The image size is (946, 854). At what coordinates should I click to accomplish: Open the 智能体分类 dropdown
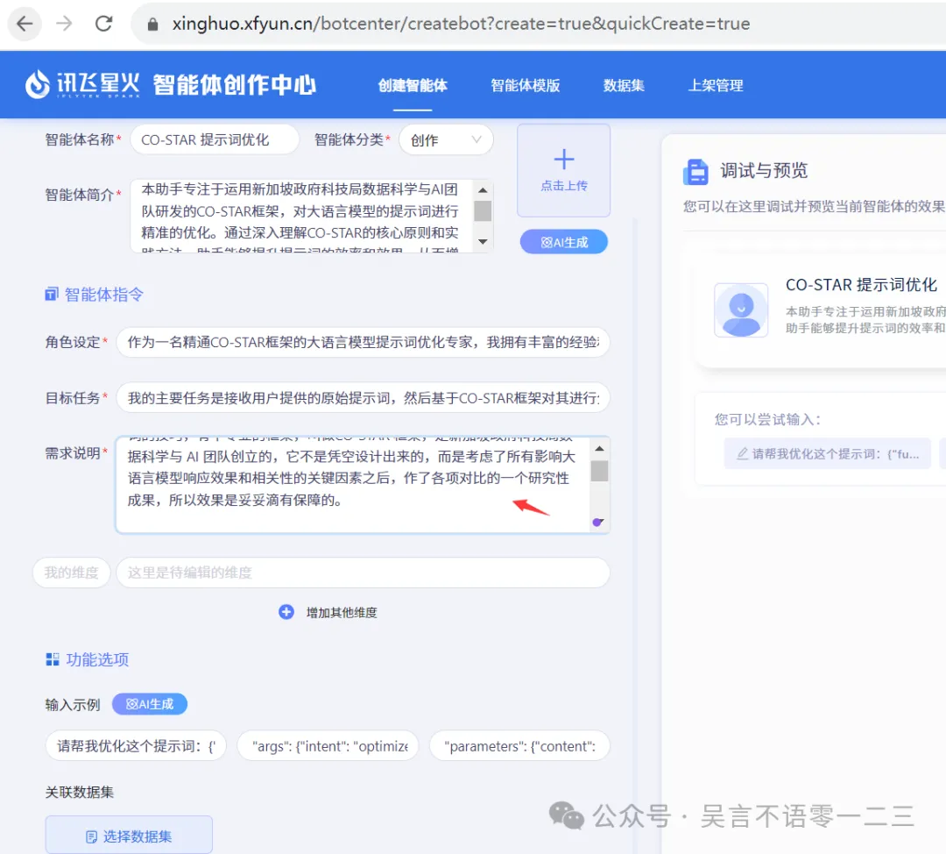[x=446, y=140]
